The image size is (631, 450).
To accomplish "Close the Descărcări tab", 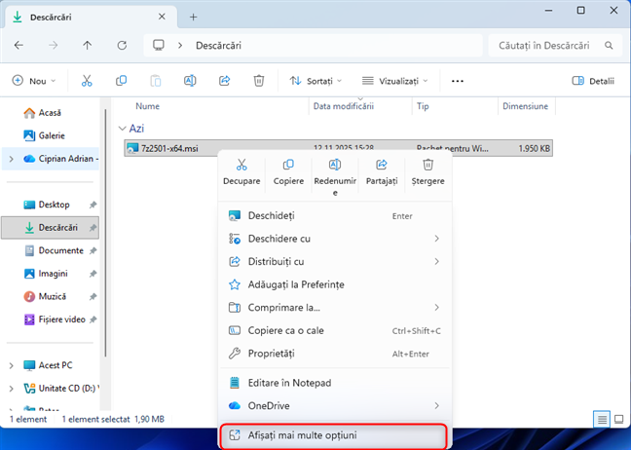I will (162, 17).
